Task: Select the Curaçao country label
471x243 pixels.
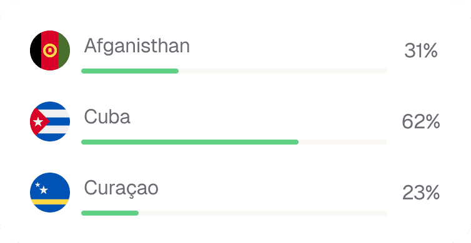Action: click(x=121, y=188)
